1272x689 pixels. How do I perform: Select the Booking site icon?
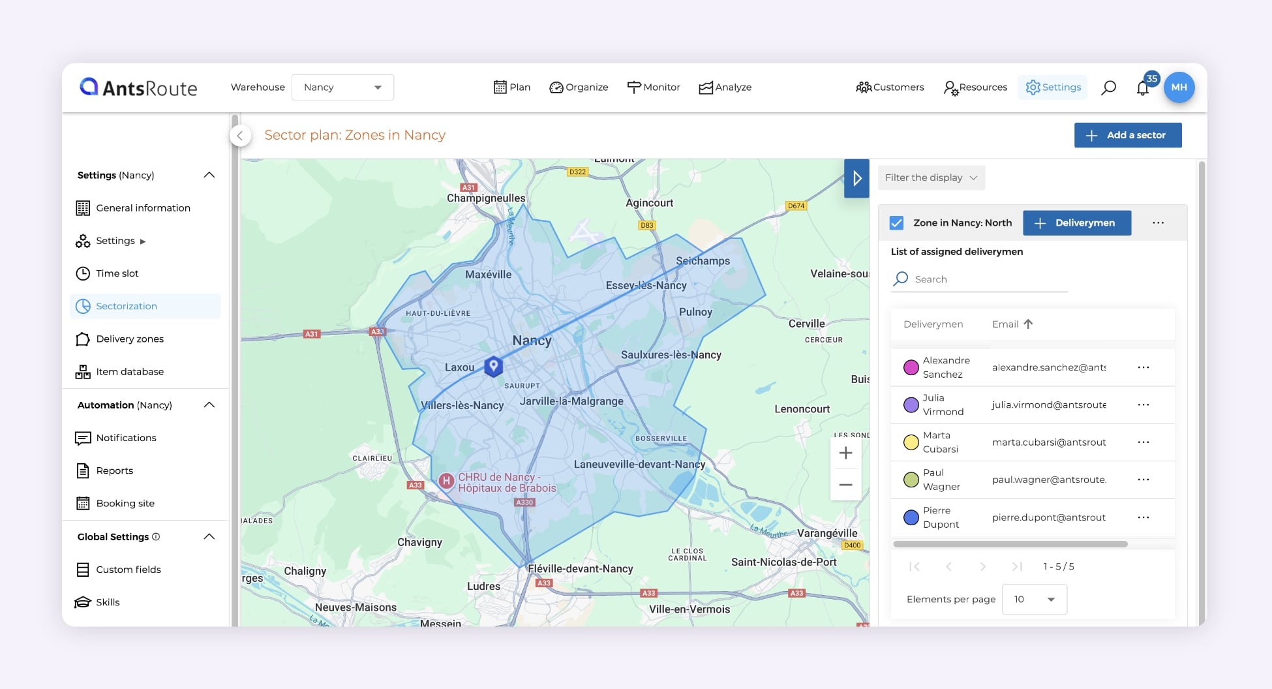pos(83,503)
